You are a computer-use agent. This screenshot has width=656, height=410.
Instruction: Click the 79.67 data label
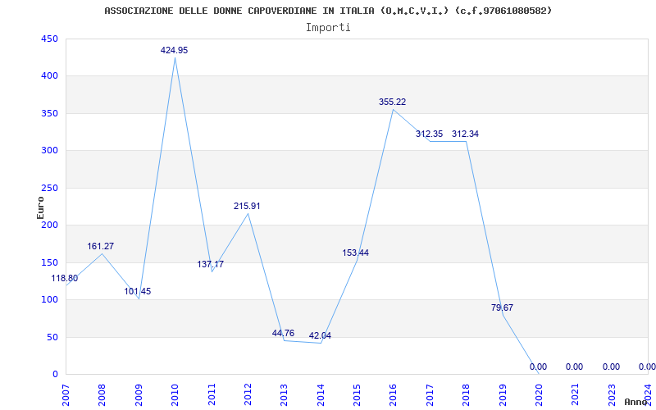click(502, 308)
